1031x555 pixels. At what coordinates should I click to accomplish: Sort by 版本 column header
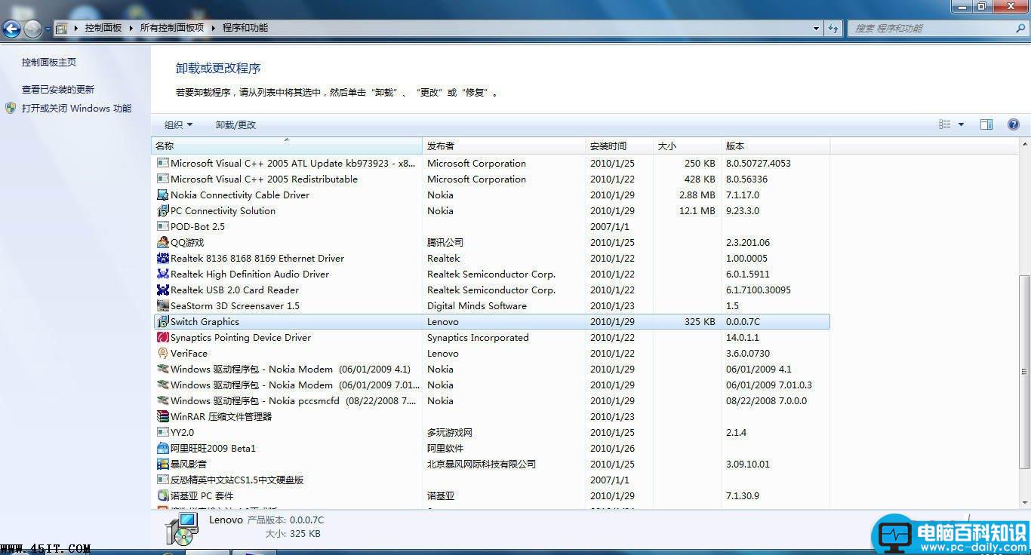775,146
